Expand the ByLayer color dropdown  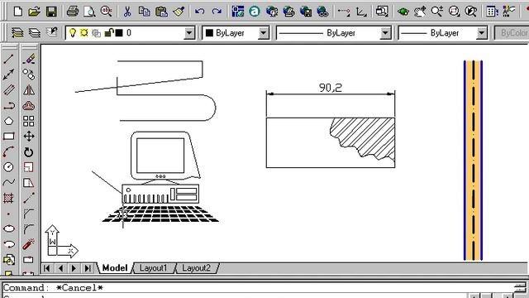(x=264, y=33)
